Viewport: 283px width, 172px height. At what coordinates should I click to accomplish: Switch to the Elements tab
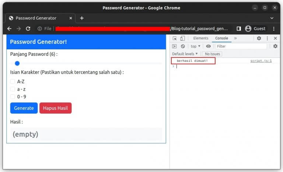201,38
